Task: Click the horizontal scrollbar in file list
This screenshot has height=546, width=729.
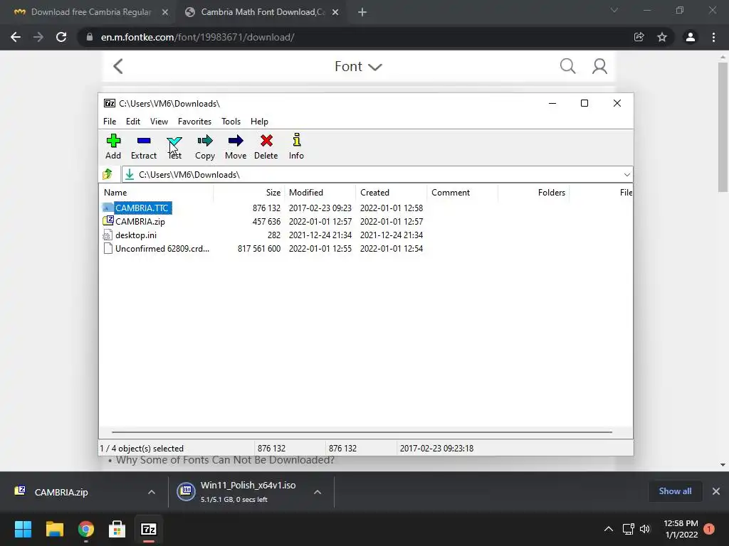Action: click(362, 432)
